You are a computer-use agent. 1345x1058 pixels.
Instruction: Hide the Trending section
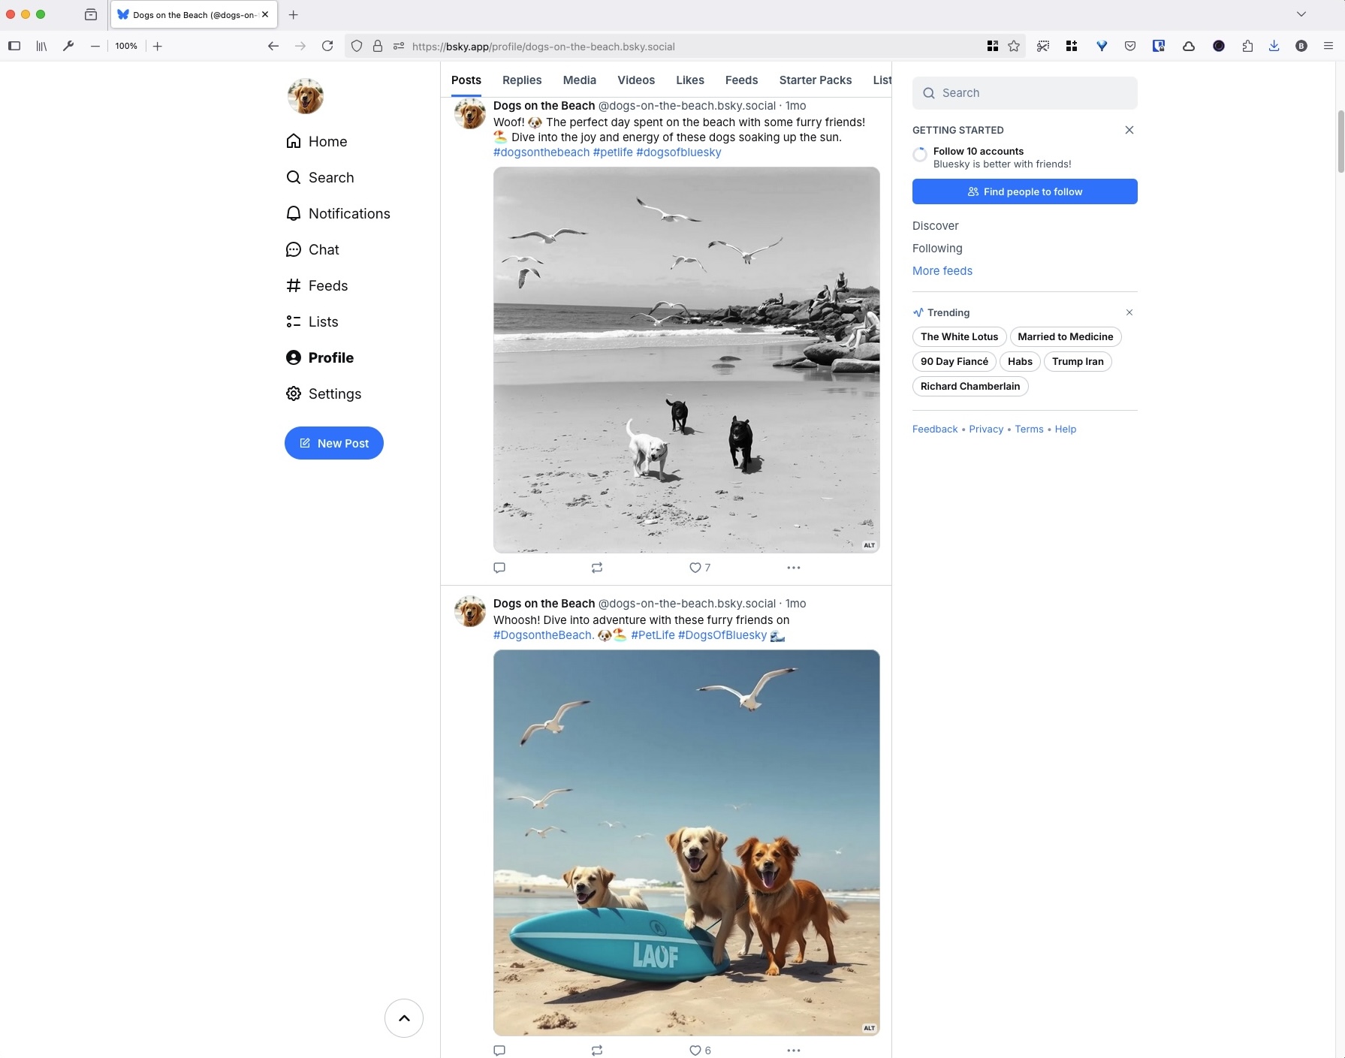1129,312
